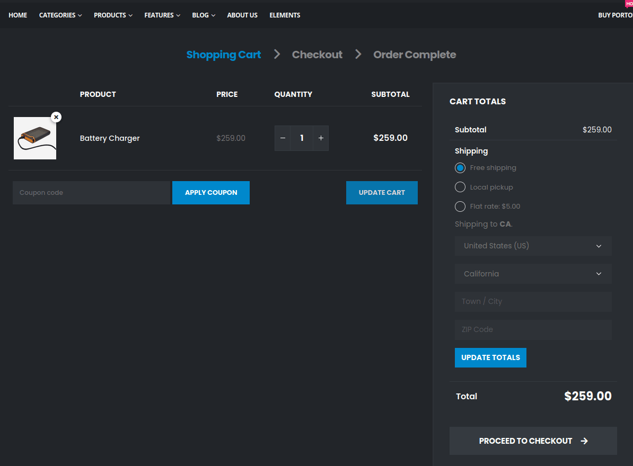The image size is (633, 466).
Task: Open the Blog dropdown menu
Action: coord(200,15)
